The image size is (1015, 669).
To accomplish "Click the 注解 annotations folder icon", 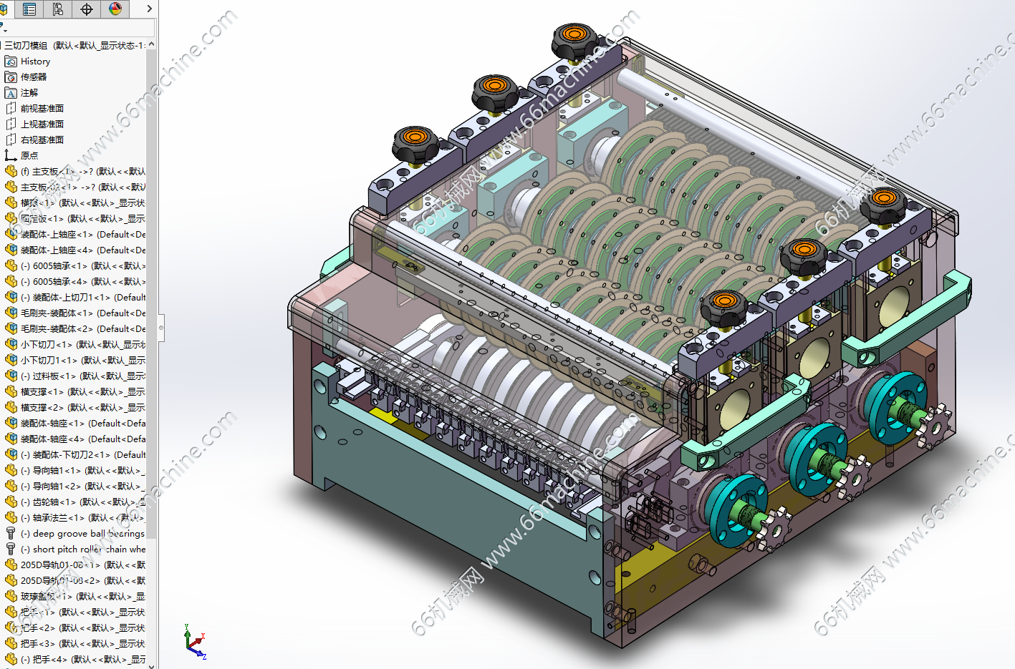I will click(x=11, y=93).
